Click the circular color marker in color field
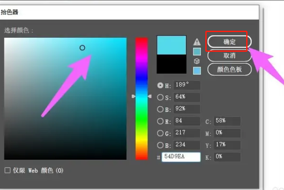The width and height of the screenshot is (284, 190). [x=82, y=48]
